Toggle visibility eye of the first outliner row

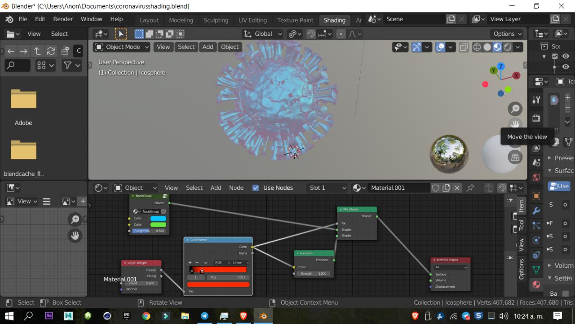(566, 56)
